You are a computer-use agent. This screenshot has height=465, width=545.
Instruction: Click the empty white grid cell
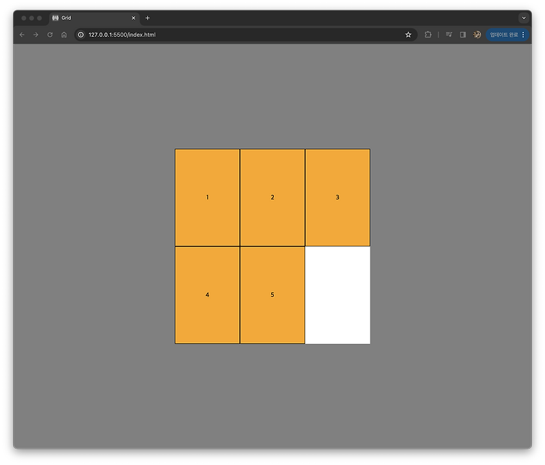coord(337,294)
